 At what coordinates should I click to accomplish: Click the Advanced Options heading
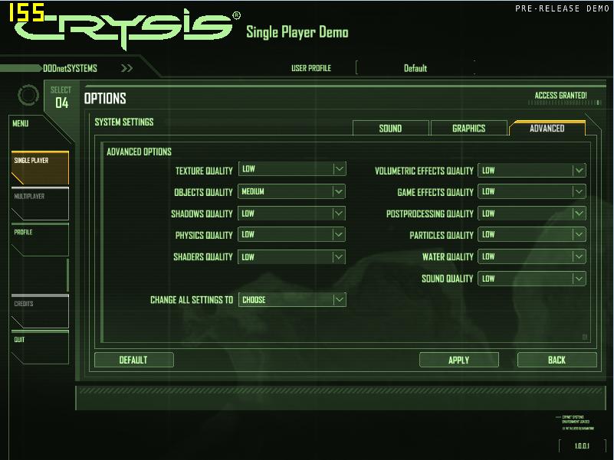[x=139, y=152]
